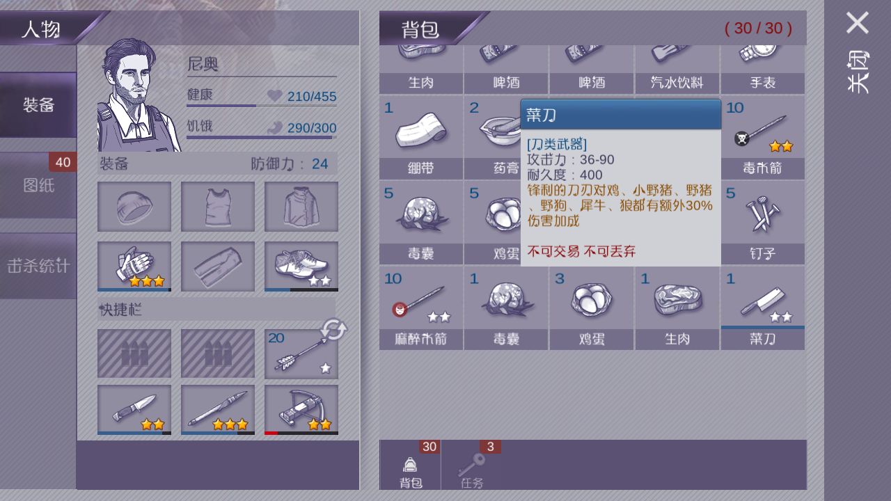This screenshot has width=891, height=501.
Task: Open the 击杀统计 kill statistics tab
Action: [38, 266]
